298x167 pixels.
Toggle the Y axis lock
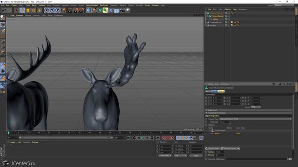click(x=52, y=10)
